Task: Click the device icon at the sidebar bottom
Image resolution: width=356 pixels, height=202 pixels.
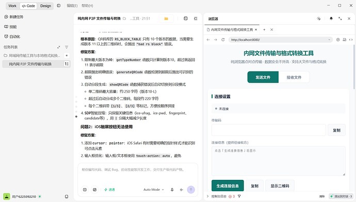Action: coord(67,196)
